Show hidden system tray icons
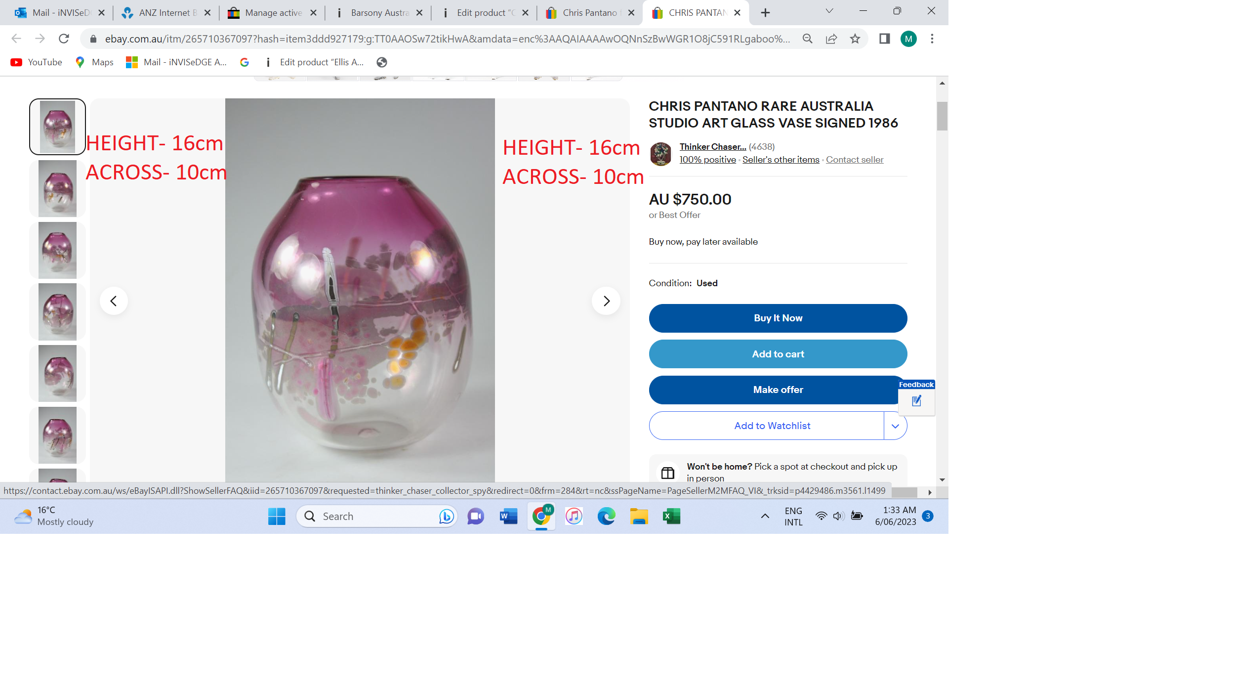This screenshot has height=694, width=1233. 765,516
